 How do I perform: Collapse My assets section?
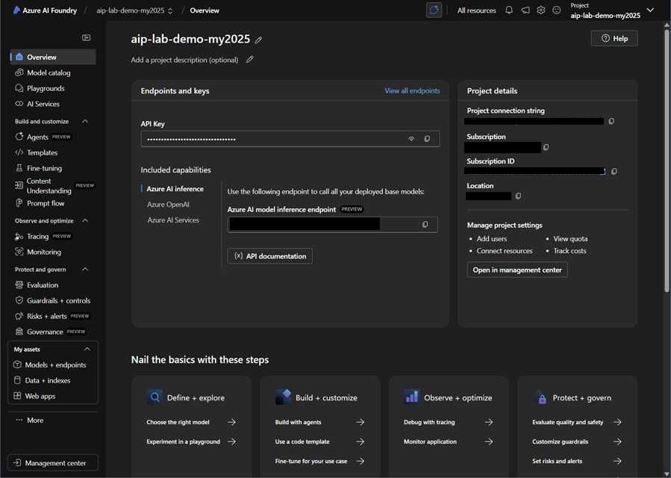(87, 349)
